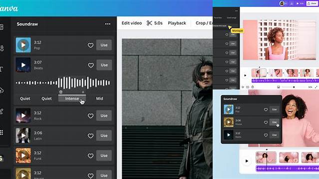Favorite the 3:07 Beats track
The height and width of the screenshot is (179, 319).
tap(90, 65)
